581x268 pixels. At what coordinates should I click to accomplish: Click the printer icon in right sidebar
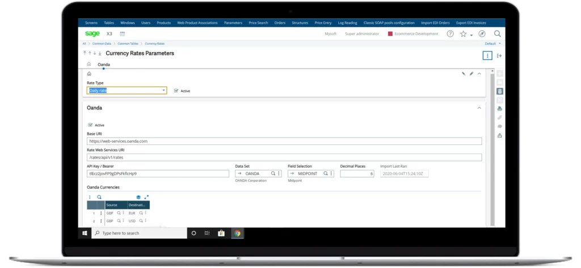(500, 108)
